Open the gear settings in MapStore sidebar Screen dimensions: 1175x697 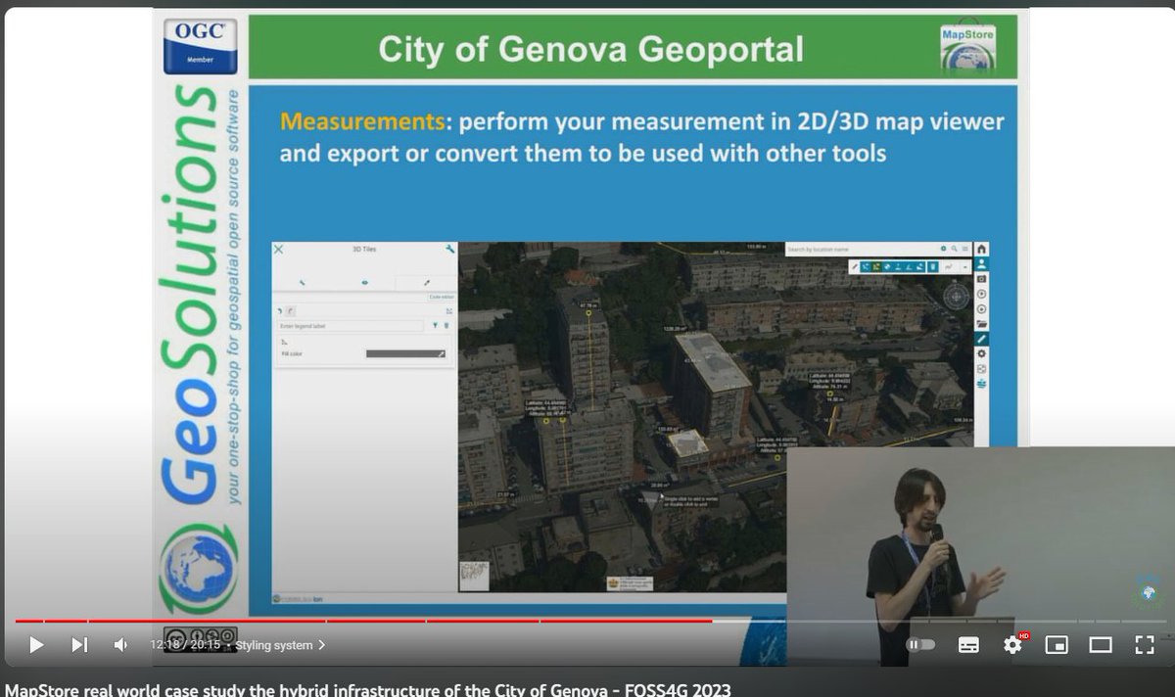[x=982, y=353]
